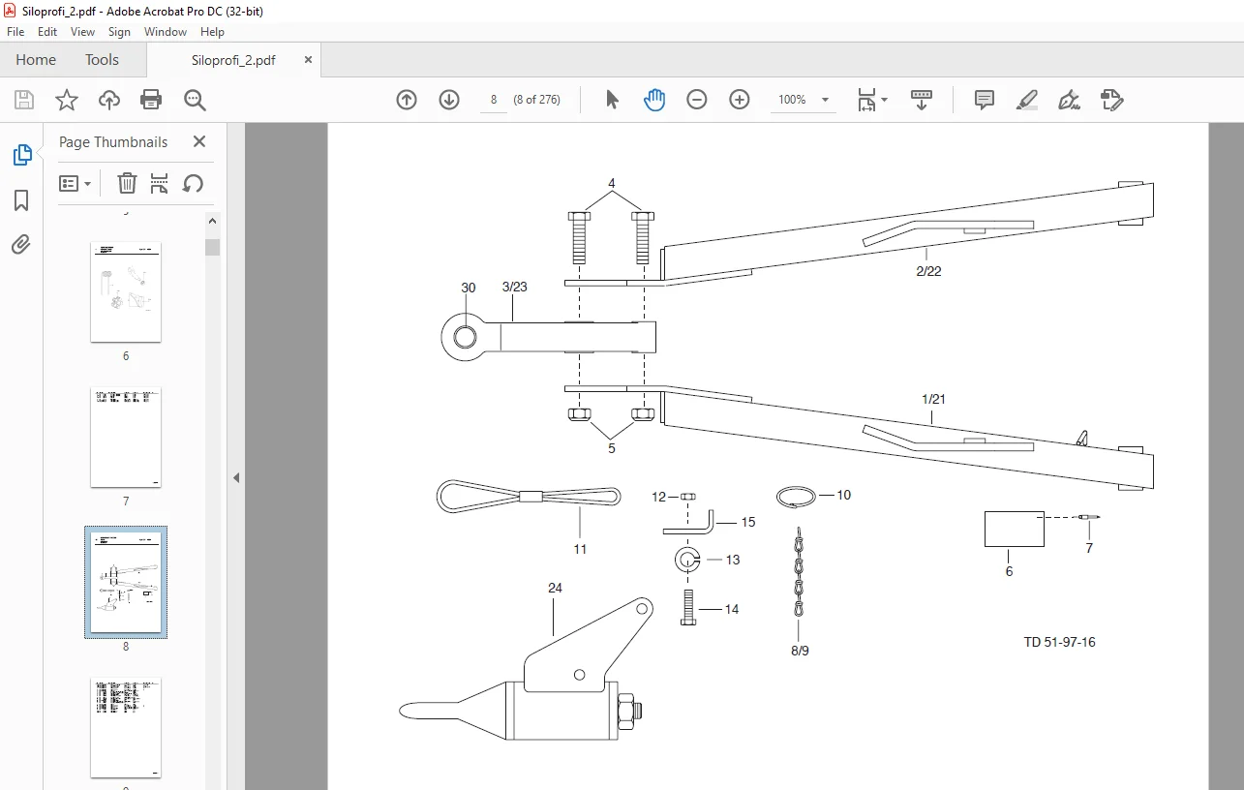The width and height of the screenshot is (1244, 790).
Task: Add the document to starred favorites
Action: [66, 100]
